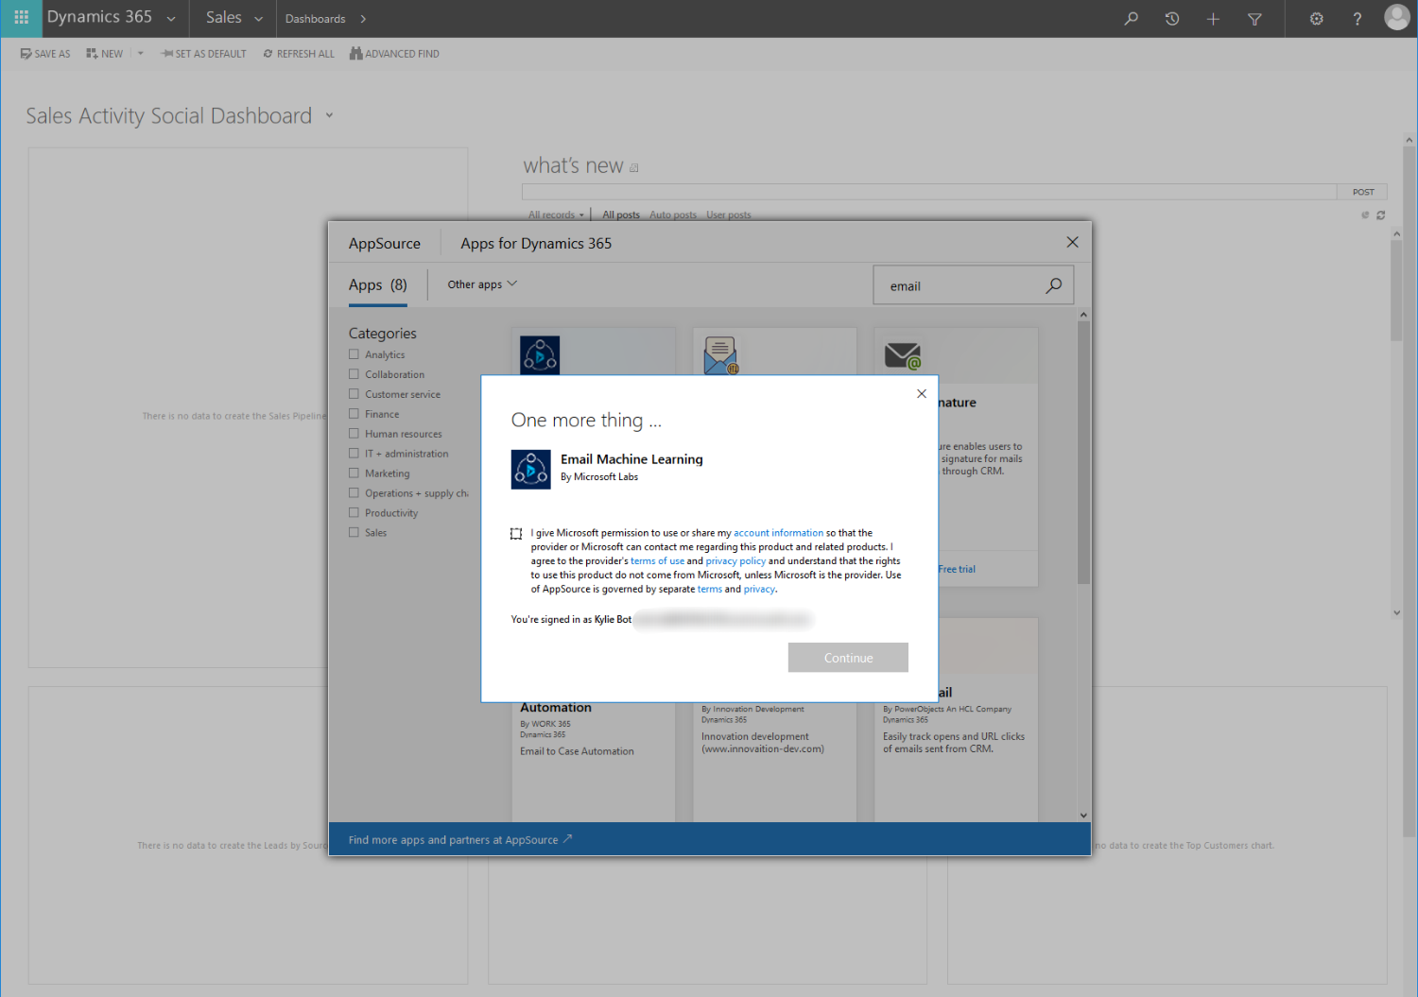Click the help question mark icon
Image resolution: width=1418 pixels, height=997 pixels.
[1357, 19]
